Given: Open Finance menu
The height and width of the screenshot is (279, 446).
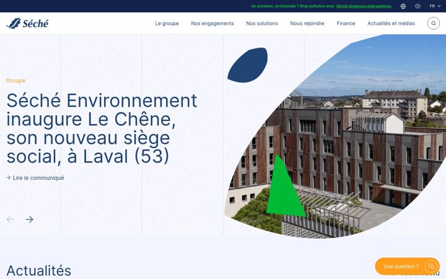Looking at the screenshot, I should [x=346, y=24].
